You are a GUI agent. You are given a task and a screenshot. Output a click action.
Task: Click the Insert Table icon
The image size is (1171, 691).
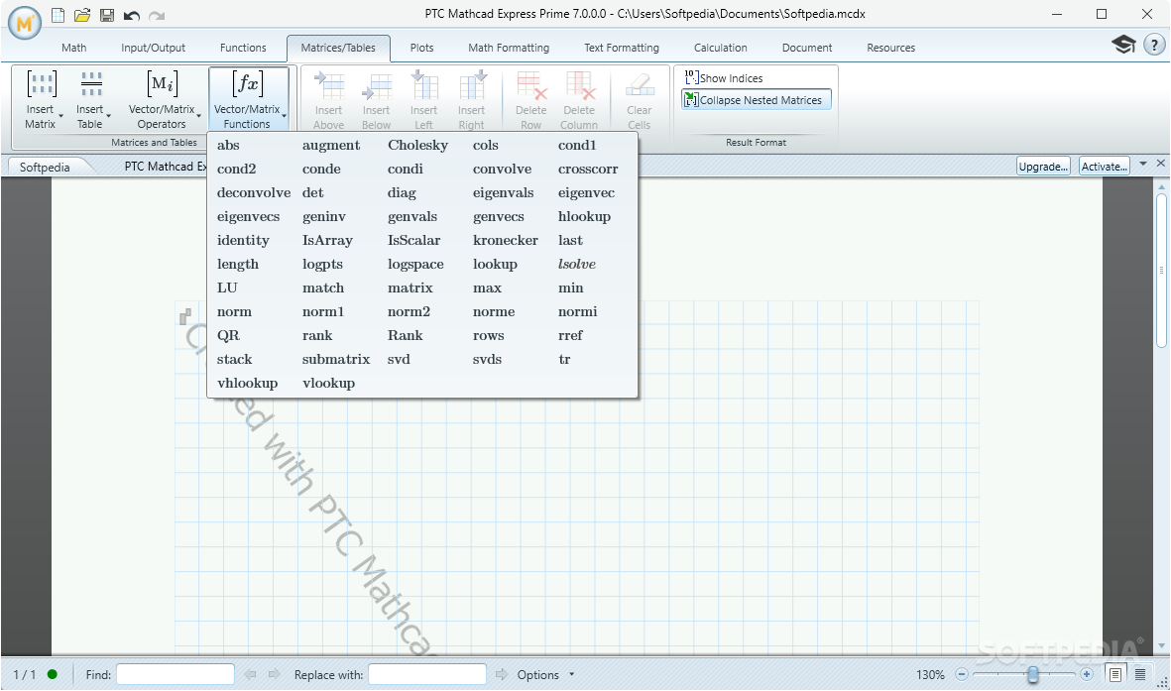pyautogui.click(x=91, y=83)
